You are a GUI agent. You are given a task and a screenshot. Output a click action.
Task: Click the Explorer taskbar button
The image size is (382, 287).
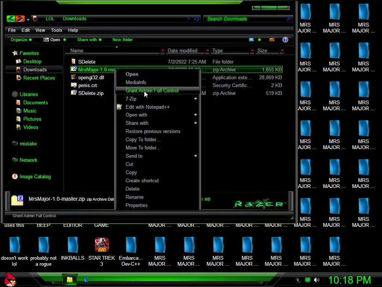click(70, 280)
